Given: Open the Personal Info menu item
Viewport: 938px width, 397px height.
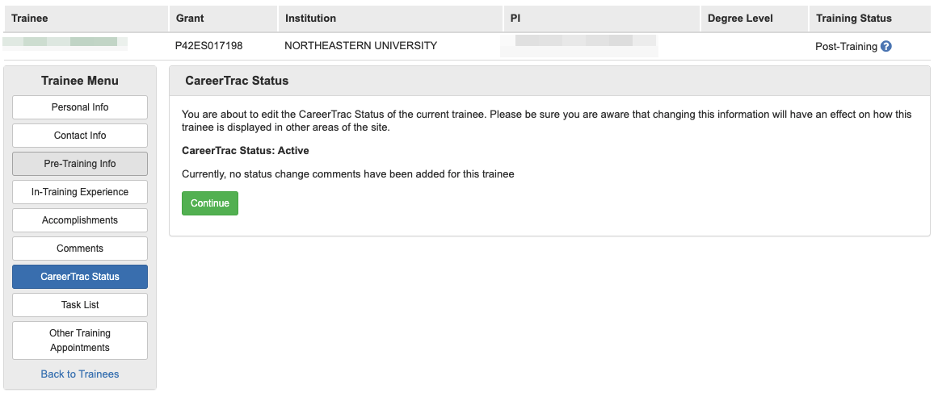Looking at the screenshot, I should click(80, 107).
